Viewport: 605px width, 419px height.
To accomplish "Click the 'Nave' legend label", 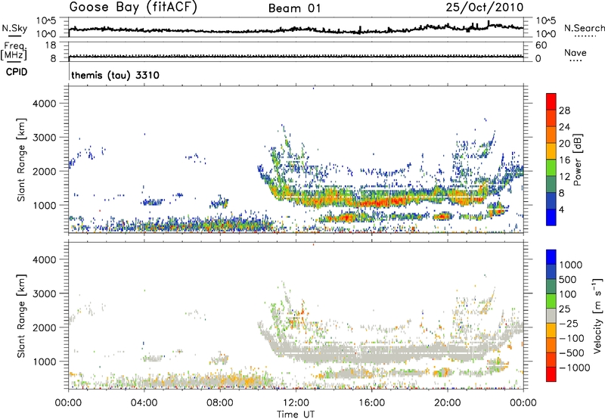I will tap(576, 53).
